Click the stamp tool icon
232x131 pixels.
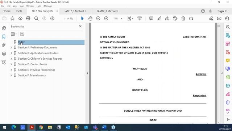point(175,19)
